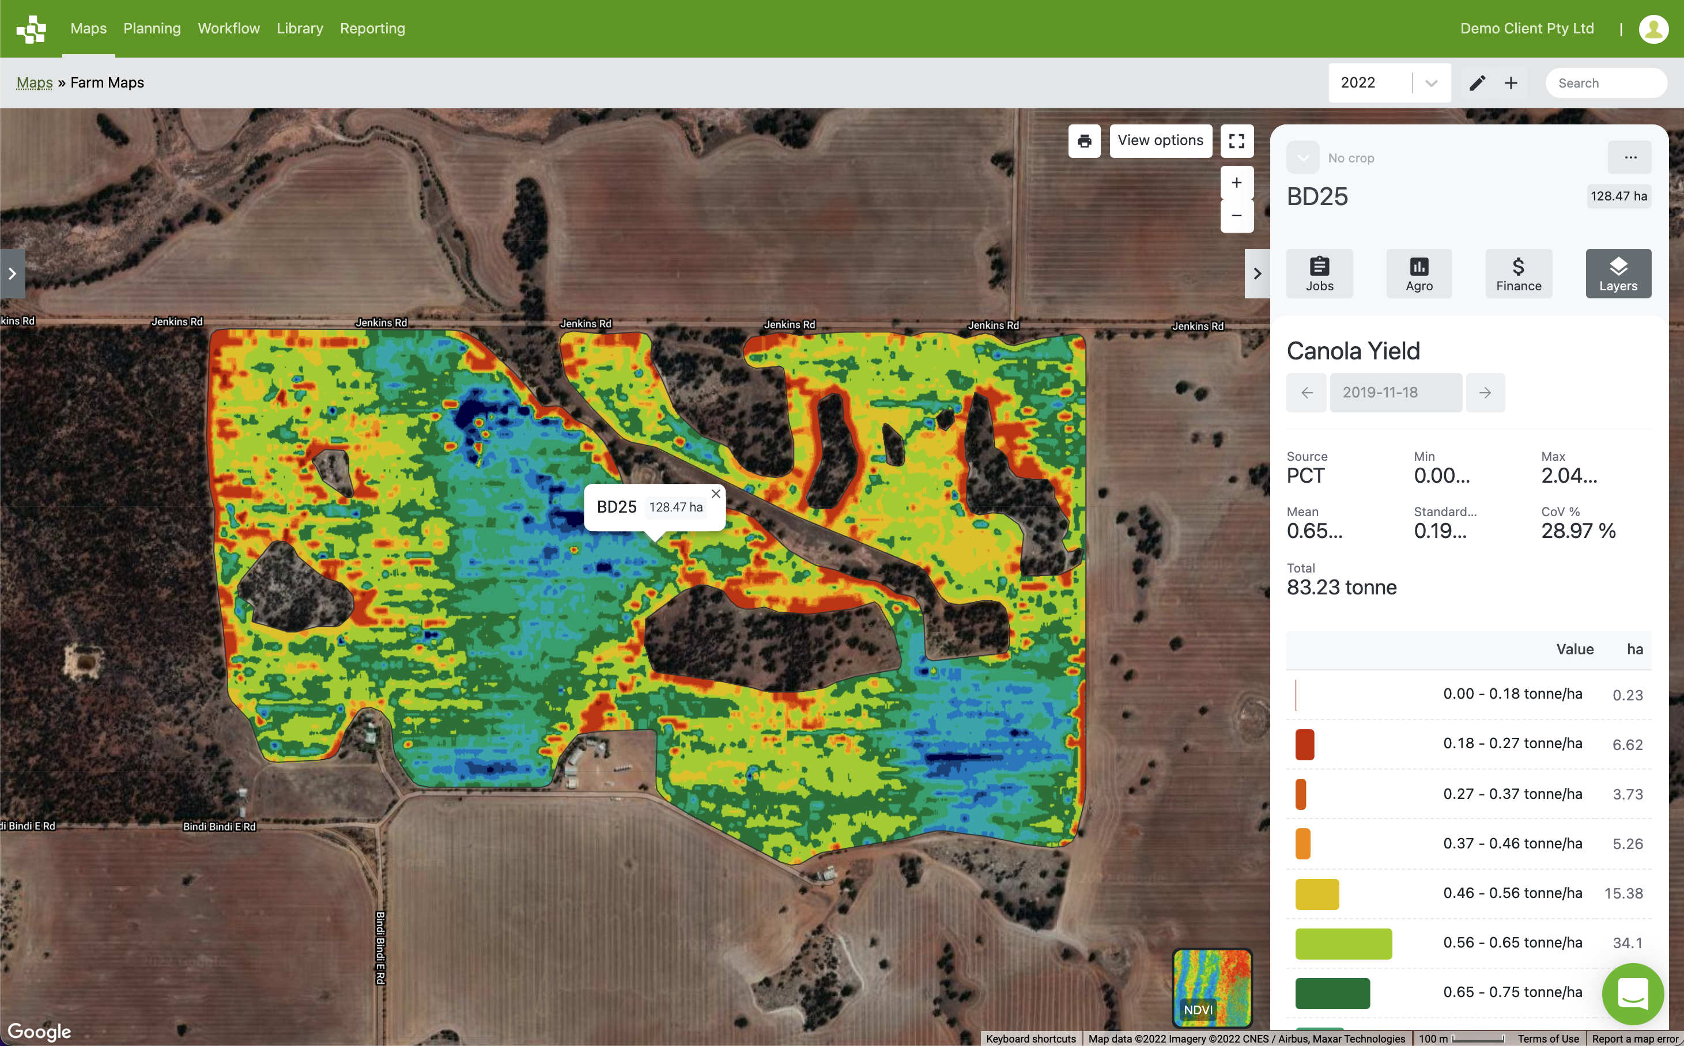Click the plus add icon near search

(1511, 83)
